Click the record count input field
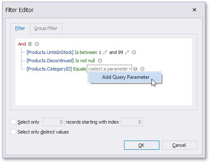 pos(54,122)
